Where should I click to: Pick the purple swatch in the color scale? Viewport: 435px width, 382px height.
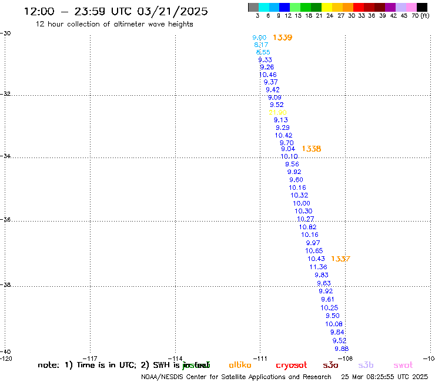click(x=390, y=7)
